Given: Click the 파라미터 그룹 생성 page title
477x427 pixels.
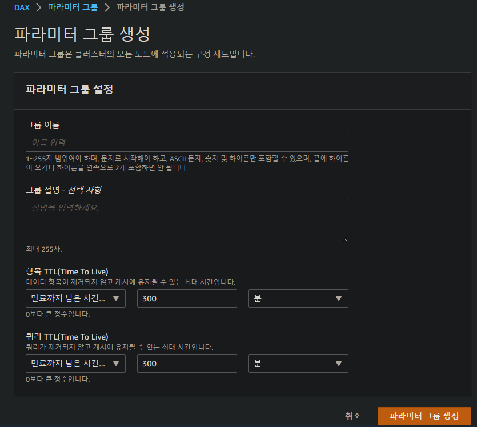Looking at the screenshot, I should click(x=82, y=34).
